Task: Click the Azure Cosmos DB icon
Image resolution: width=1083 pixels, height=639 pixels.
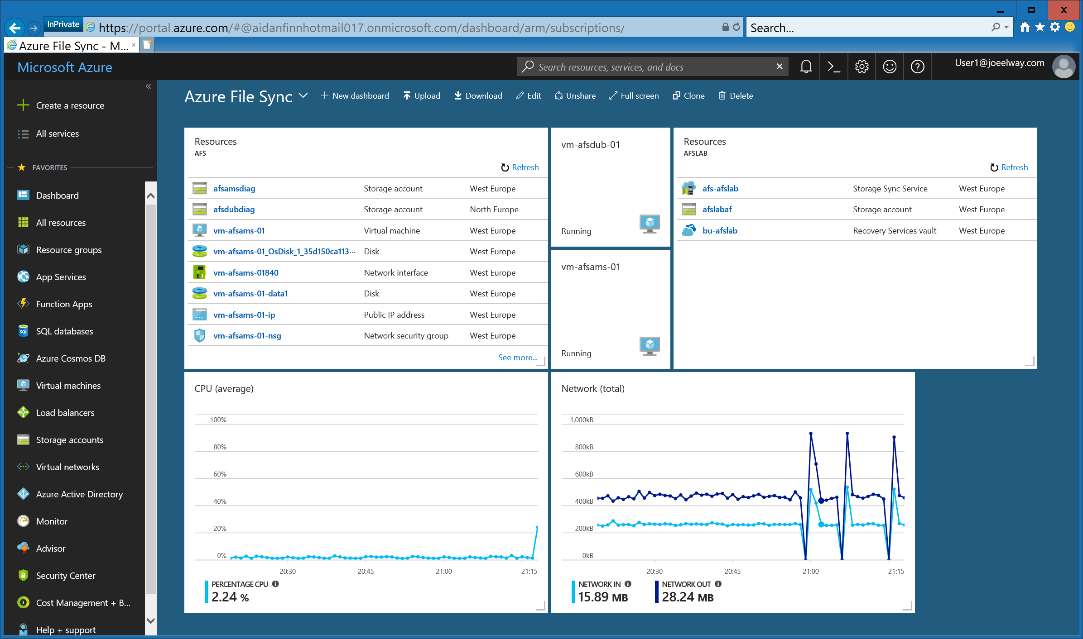Action: [23, 358]
